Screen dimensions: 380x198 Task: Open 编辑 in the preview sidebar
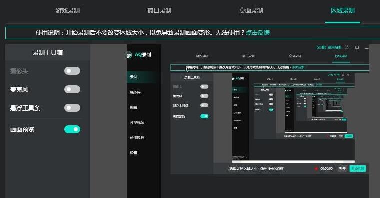[134, 107]
